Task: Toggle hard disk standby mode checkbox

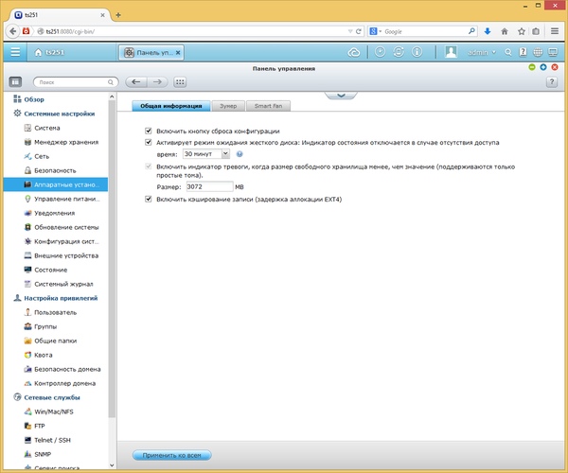Action: pos(149,142)
